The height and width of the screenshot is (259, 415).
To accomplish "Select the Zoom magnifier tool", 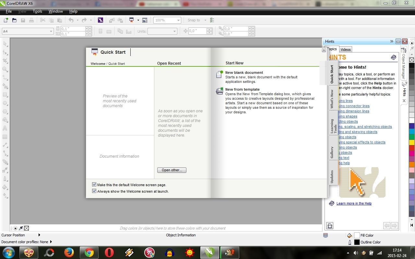I will (5, 69).
